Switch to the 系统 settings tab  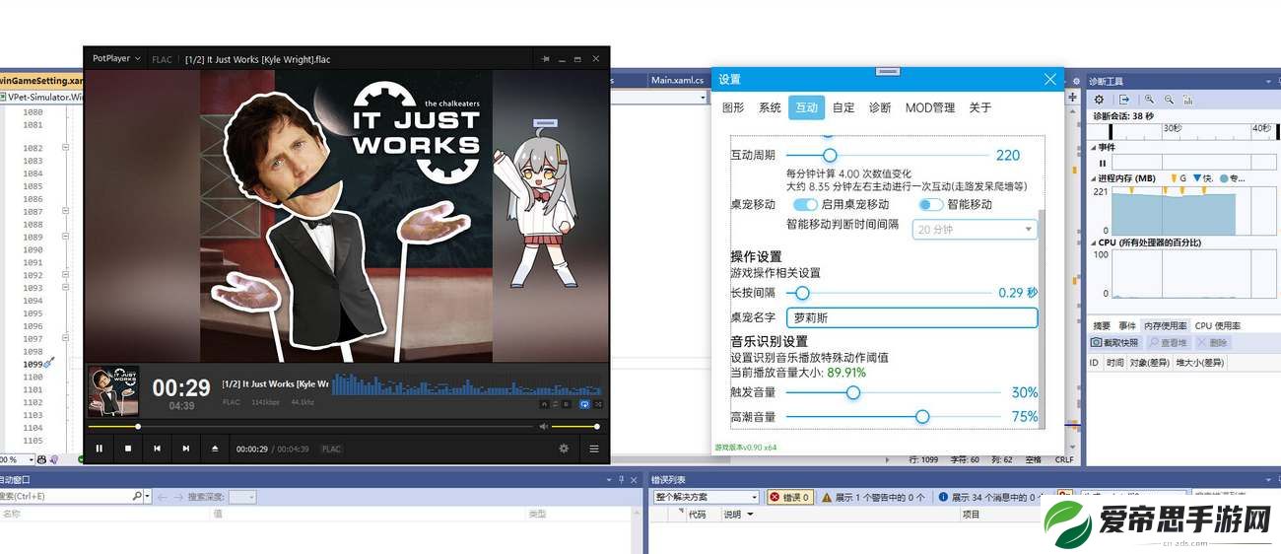770,107
